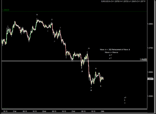Click the '3' projected wave label
This screenshot has width=156, height=114.
[125, 100]
